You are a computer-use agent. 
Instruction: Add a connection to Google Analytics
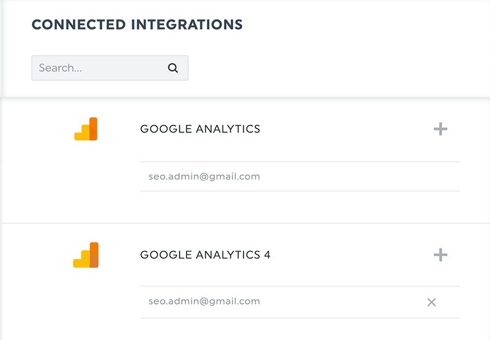click(440, 129)
